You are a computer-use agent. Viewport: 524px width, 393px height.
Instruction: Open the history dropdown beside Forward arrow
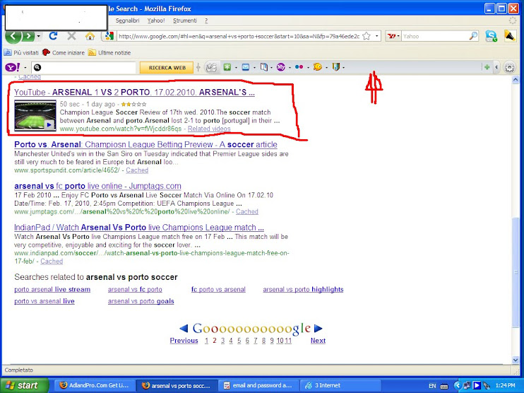pyautogui.click(x=39, y=36)
